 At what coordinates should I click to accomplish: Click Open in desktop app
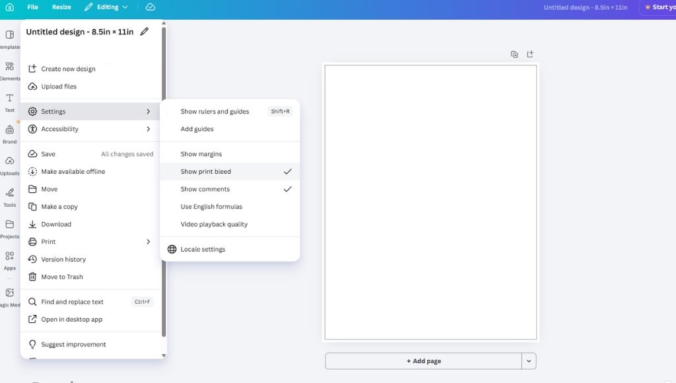(x=90, y=319)
